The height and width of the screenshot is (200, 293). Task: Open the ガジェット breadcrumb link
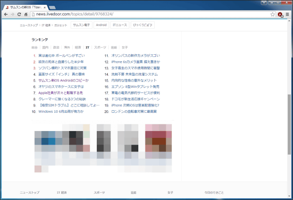click(61, 25)
